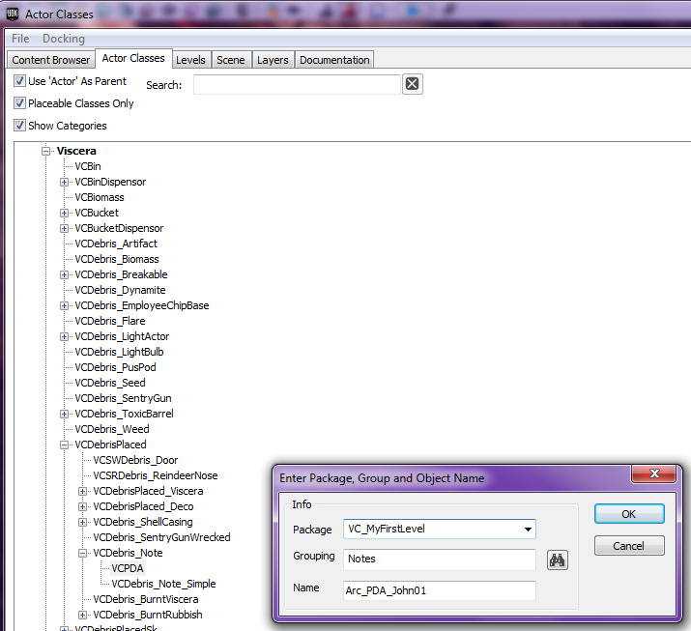Select VCDebris_PusPod class
The image size is (691, 631).
point(115,367)
